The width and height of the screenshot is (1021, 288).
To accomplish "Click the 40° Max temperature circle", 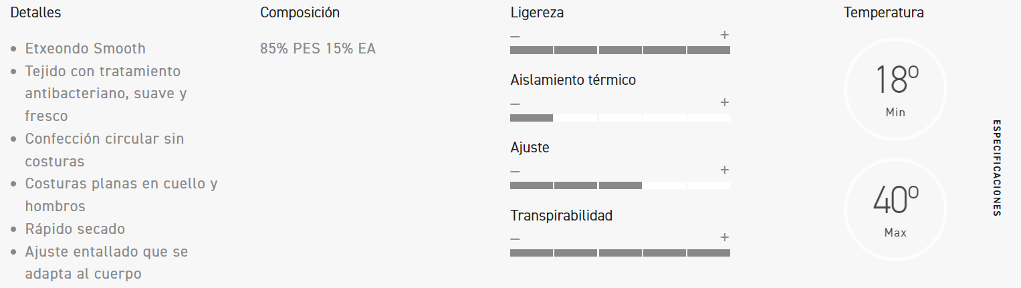I will [895, 209].
